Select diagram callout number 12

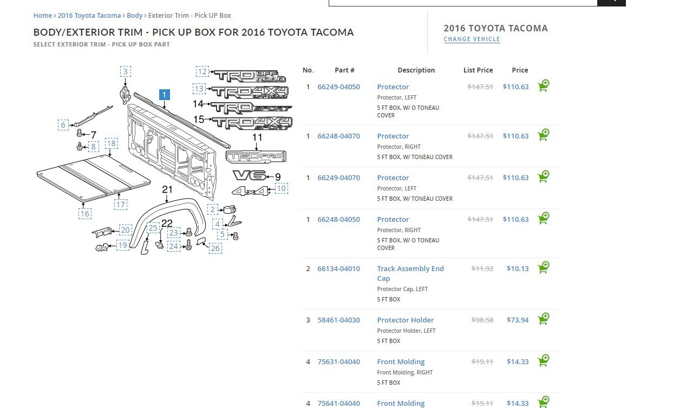[x=203, y=71]
